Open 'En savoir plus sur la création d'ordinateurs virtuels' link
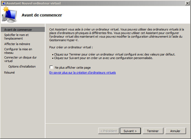The height and width of the screenshot is (139, 191). pyautogui.click(x=83, y=73)
